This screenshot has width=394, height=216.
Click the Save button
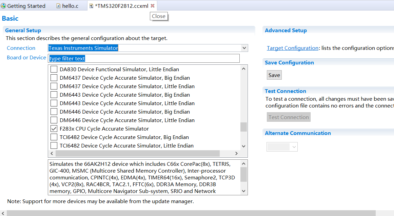274,75
